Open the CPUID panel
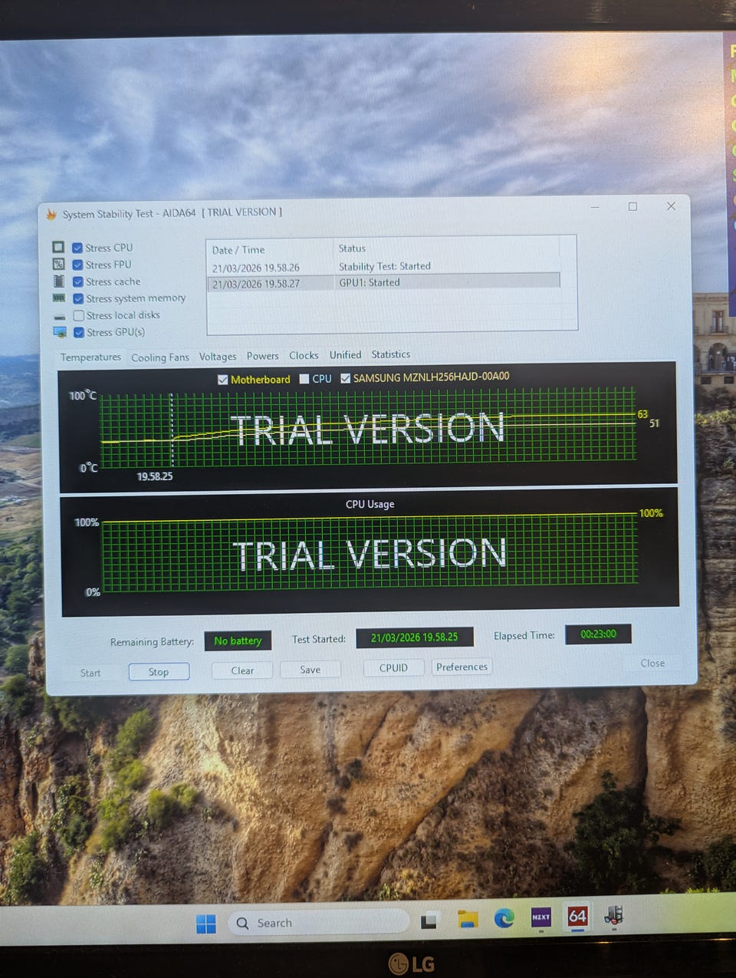This screenshot has width=736, height=978. 393,668
